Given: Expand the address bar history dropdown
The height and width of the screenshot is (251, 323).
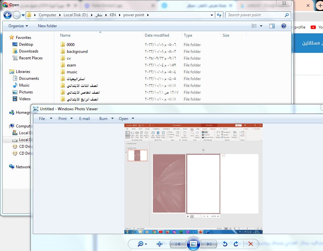Looking at the screenshot, I should [x=212, y=15].
